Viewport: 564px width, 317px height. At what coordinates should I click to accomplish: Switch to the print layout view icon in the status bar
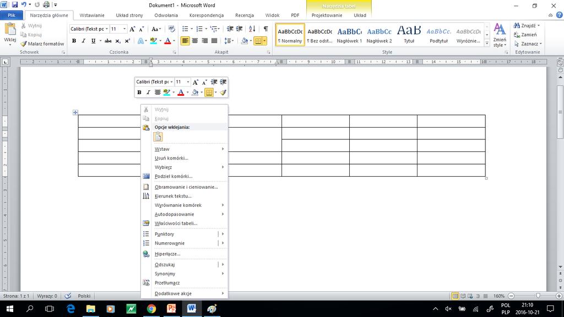click(455, 296)
